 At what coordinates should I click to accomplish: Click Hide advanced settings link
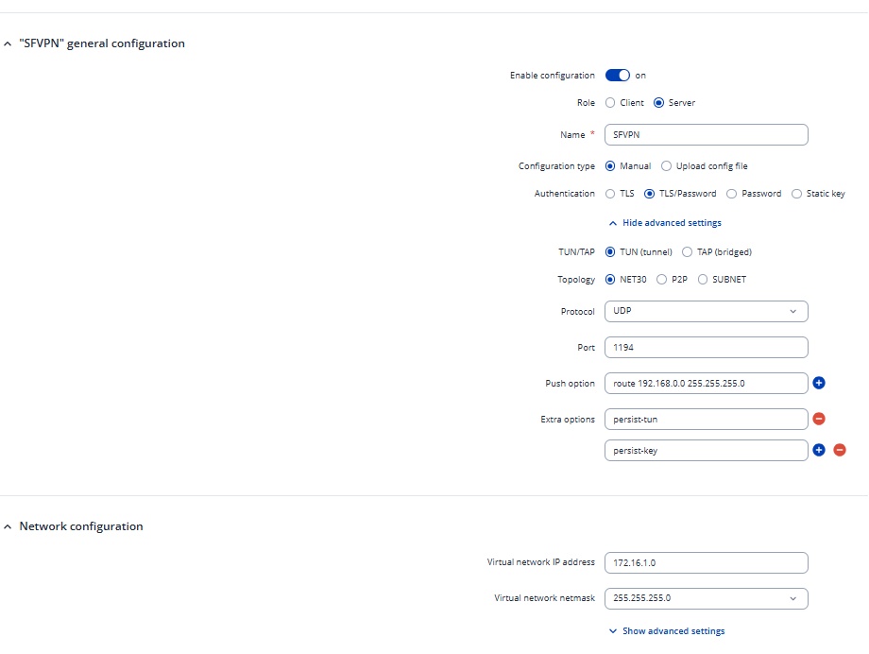coord(671,223)
